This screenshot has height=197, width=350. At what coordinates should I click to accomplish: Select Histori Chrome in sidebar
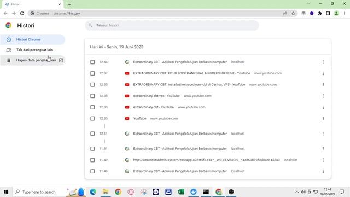(x=33, y=39)
